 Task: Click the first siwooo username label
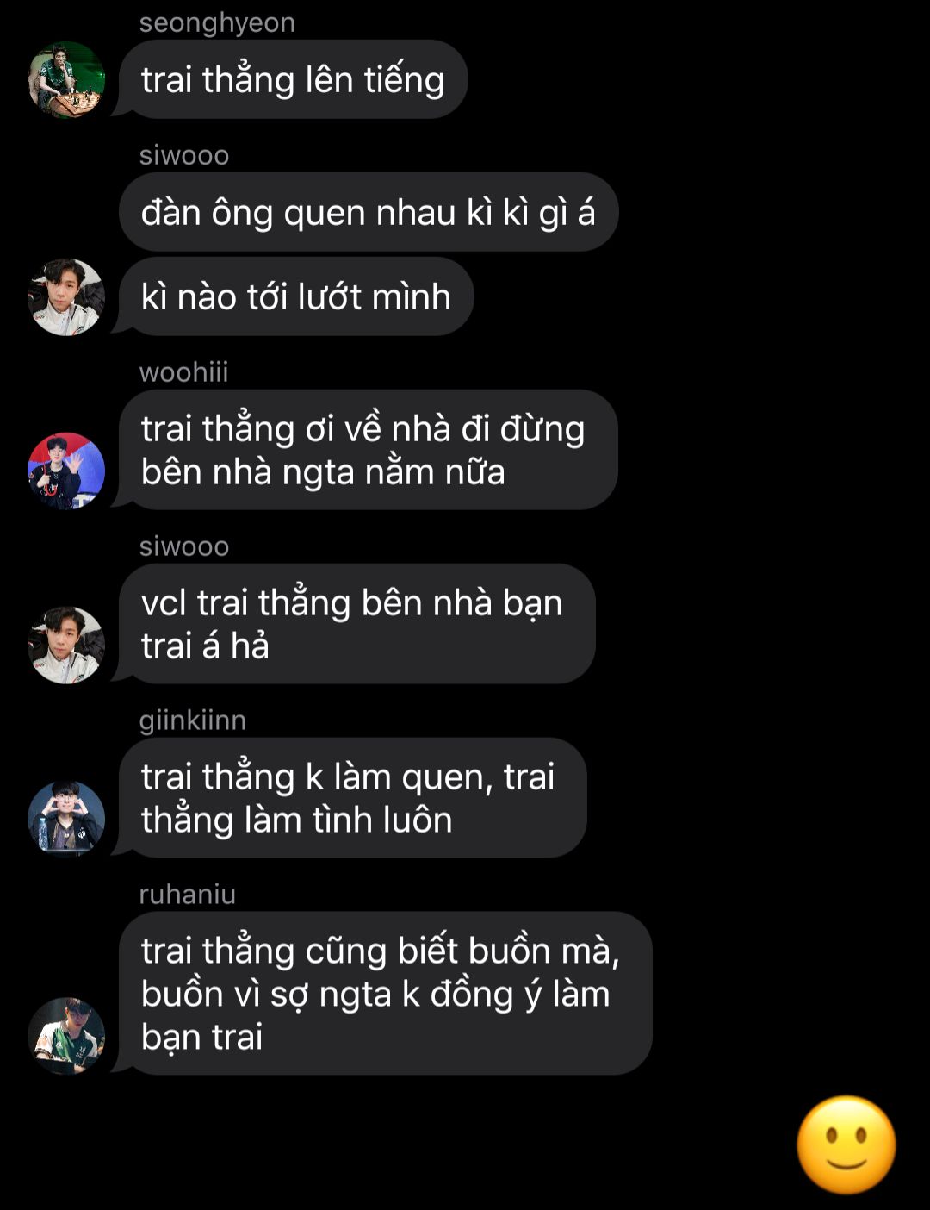click(184, 155)
